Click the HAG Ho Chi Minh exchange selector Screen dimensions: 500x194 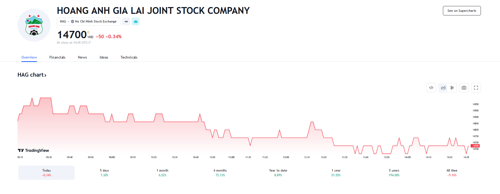tap(88, 21)
